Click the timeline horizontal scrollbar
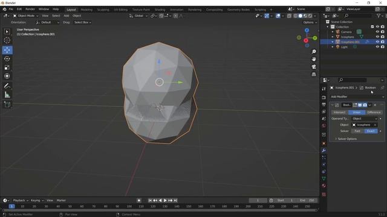This screenshot has height=217, width=387. click(160, 210)
